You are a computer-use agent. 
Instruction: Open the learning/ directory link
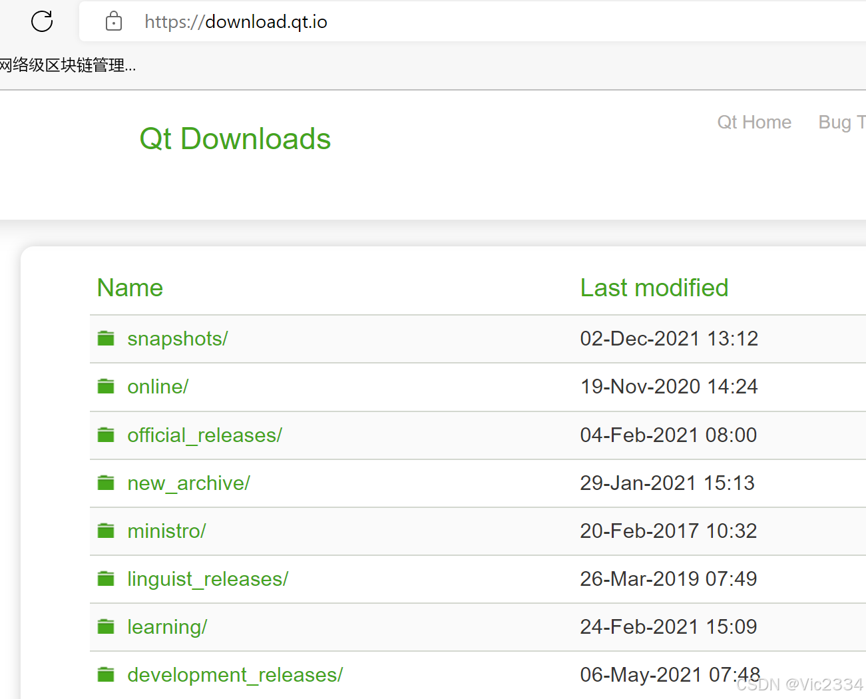pos(167,627)
